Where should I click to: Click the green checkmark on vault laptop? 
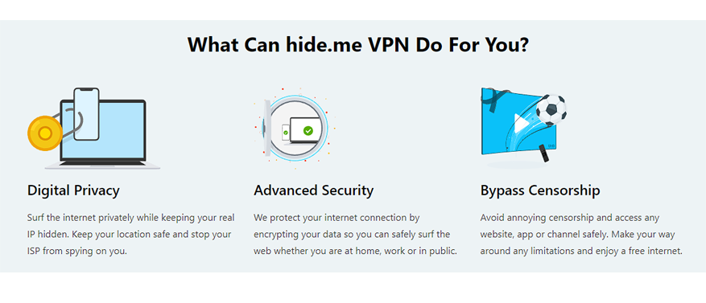308,131
